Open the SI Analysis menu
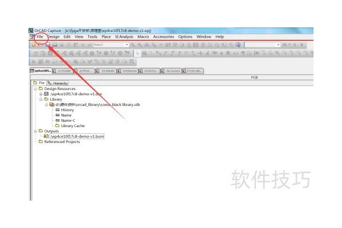Viewport: 342px width, 228px height. [124, 36]
